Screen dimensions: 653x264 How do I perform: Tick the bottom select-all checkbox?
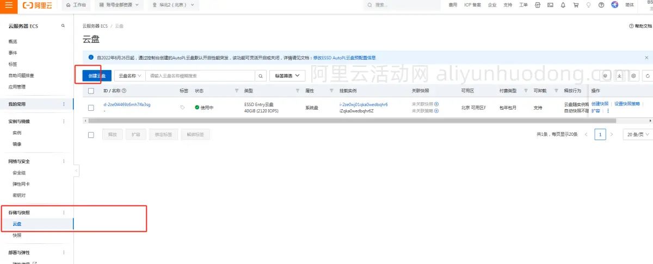click(91, 134)
